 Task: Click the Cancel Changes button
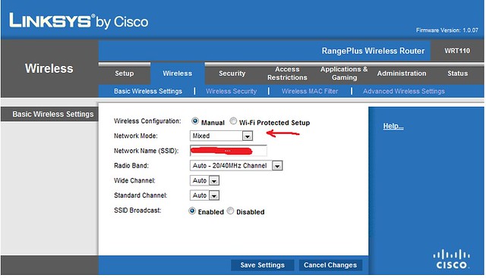pos(330,265)
